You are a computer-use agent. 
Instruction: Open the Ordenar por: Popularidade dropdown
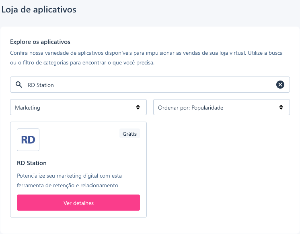pos(221,107)
